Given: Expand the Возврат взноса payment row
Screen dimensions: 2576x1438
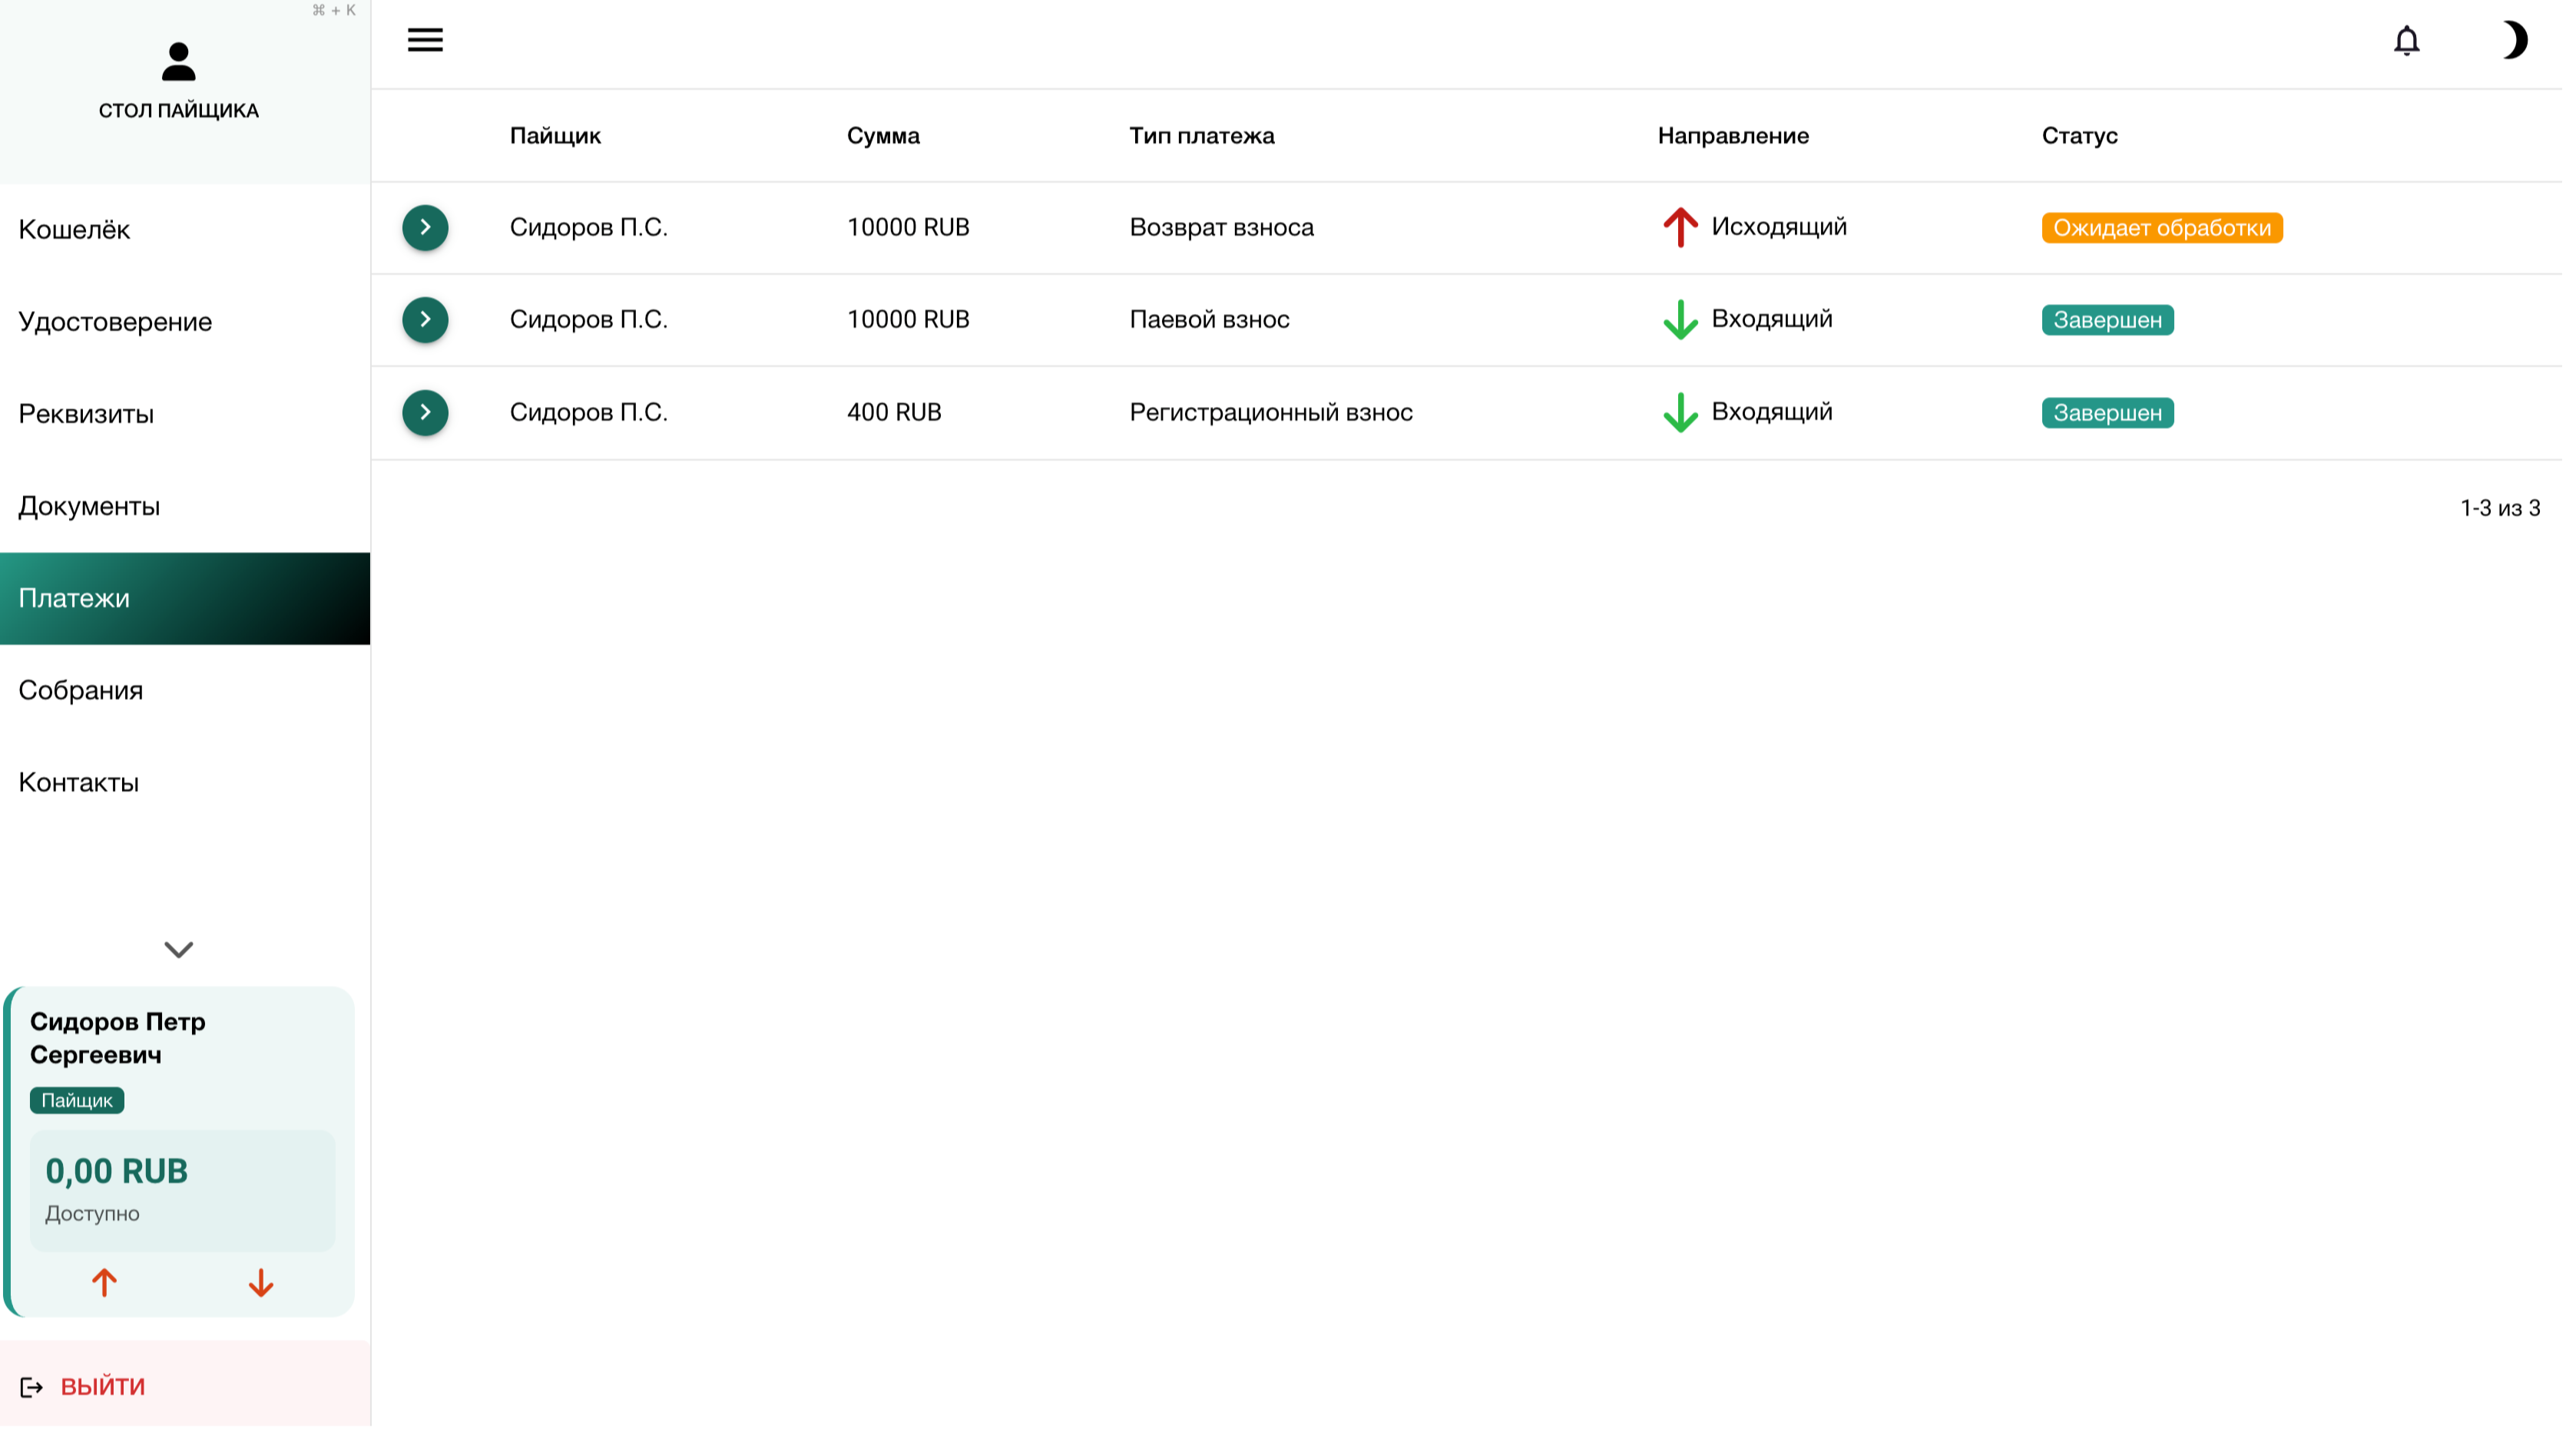Looking at the screenshot, I should [x=425, y=228].
